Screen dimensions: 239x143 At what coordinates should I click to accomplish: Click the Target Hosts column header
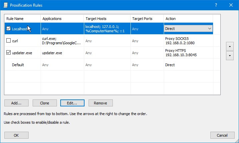coord(107,19)
